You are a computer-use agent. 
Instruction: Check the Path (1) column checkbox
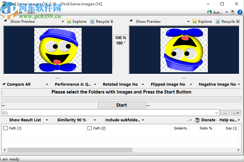tap(5, 128)
